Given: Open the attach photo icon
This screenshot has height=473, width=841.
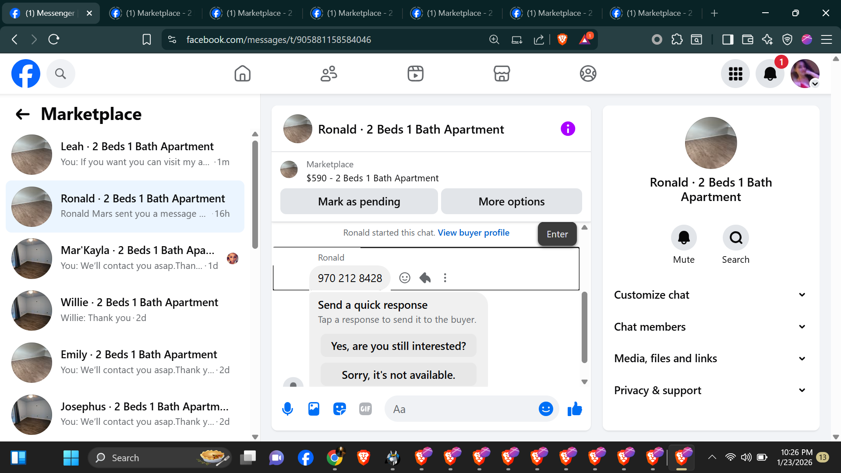Looking at the screenshot, I should pos(314,409).
